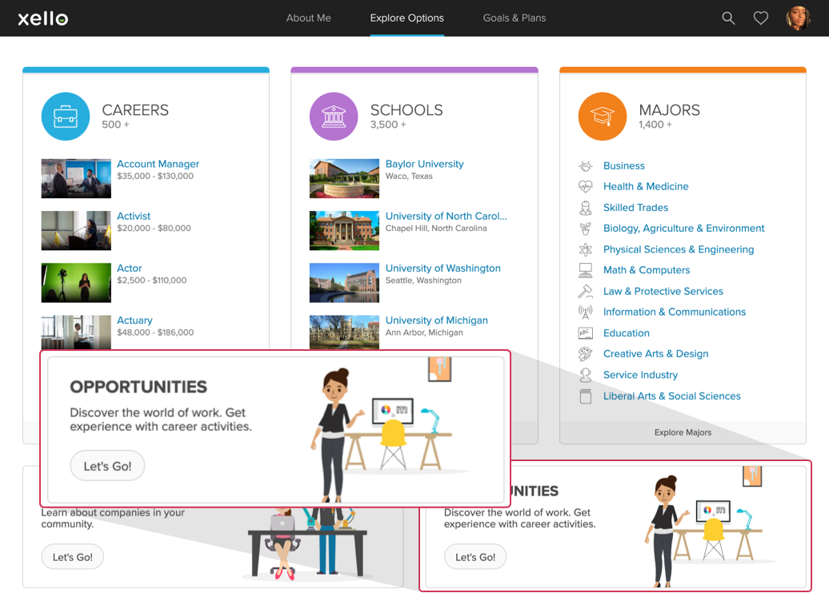The height and width of the screenshot is (593, 829).
Task: Click the location text "Seattle, Washington"
Action: coord(423,281)
